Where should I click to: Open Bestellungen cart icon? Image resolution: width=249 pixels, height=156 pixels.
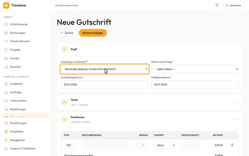pyautogui.click(x=6, y=109)
